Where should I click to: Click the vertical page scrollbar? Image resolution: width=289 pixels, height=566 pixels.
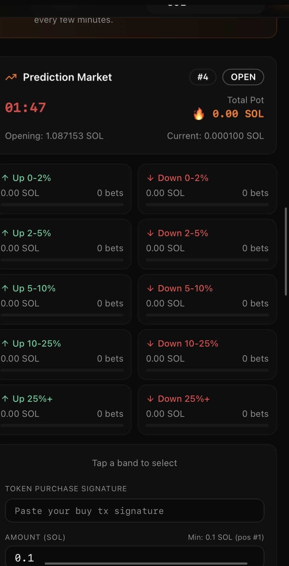[x=286, y=252]
